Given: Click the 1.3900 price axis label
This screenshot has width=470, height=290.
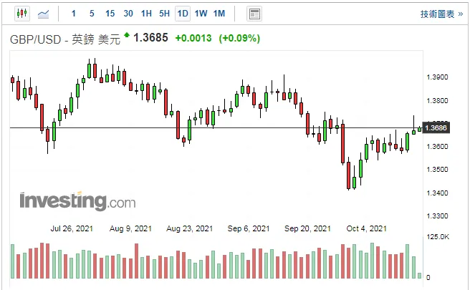Looking at the screenshot, I should [437, 77].
